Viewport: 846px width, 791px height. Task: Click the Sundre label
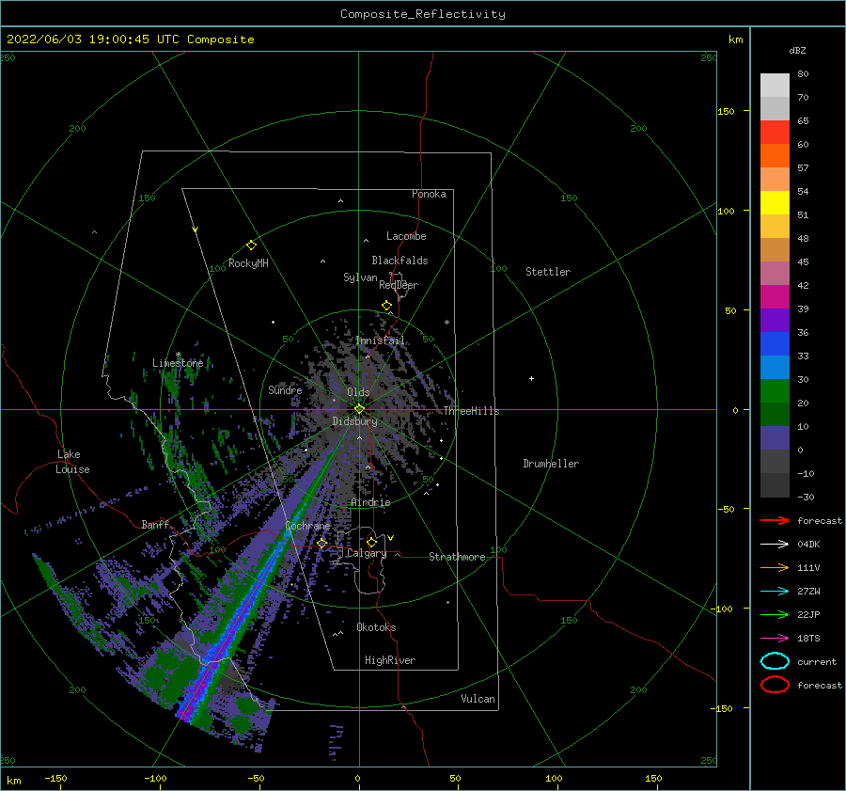(285, 389)
